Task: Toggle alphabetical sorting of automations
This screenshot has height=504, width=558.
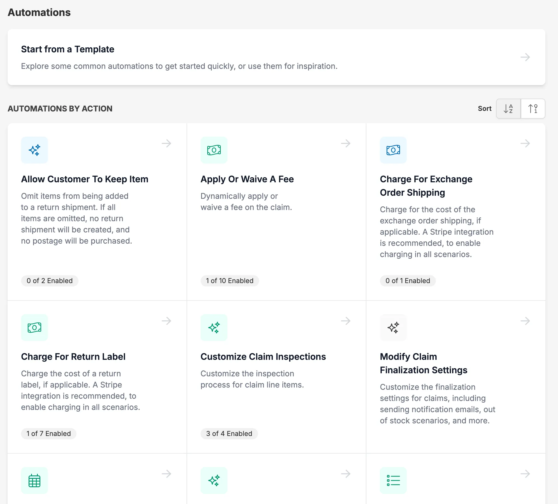Action: [508, 109]
